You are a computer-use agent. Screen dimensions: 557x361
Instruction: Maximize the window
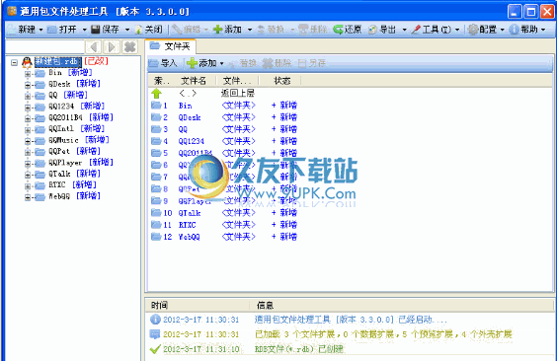[531, 12]
